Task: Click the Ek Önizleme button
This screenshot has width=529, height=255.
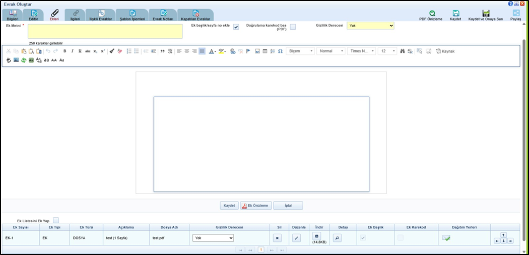Action: pos(256,206)
